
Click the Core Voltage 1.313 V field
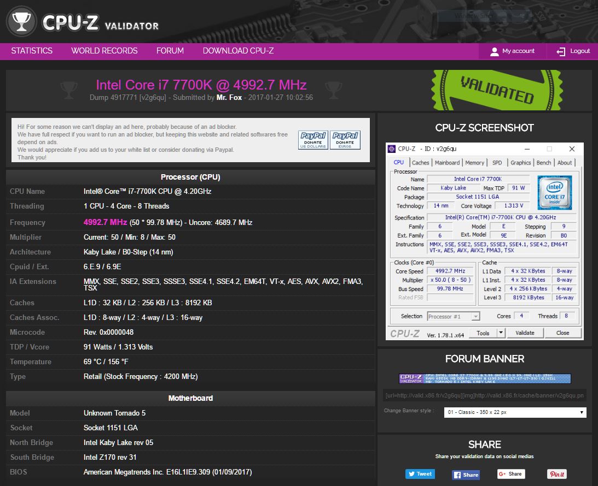tap(513, 206)
